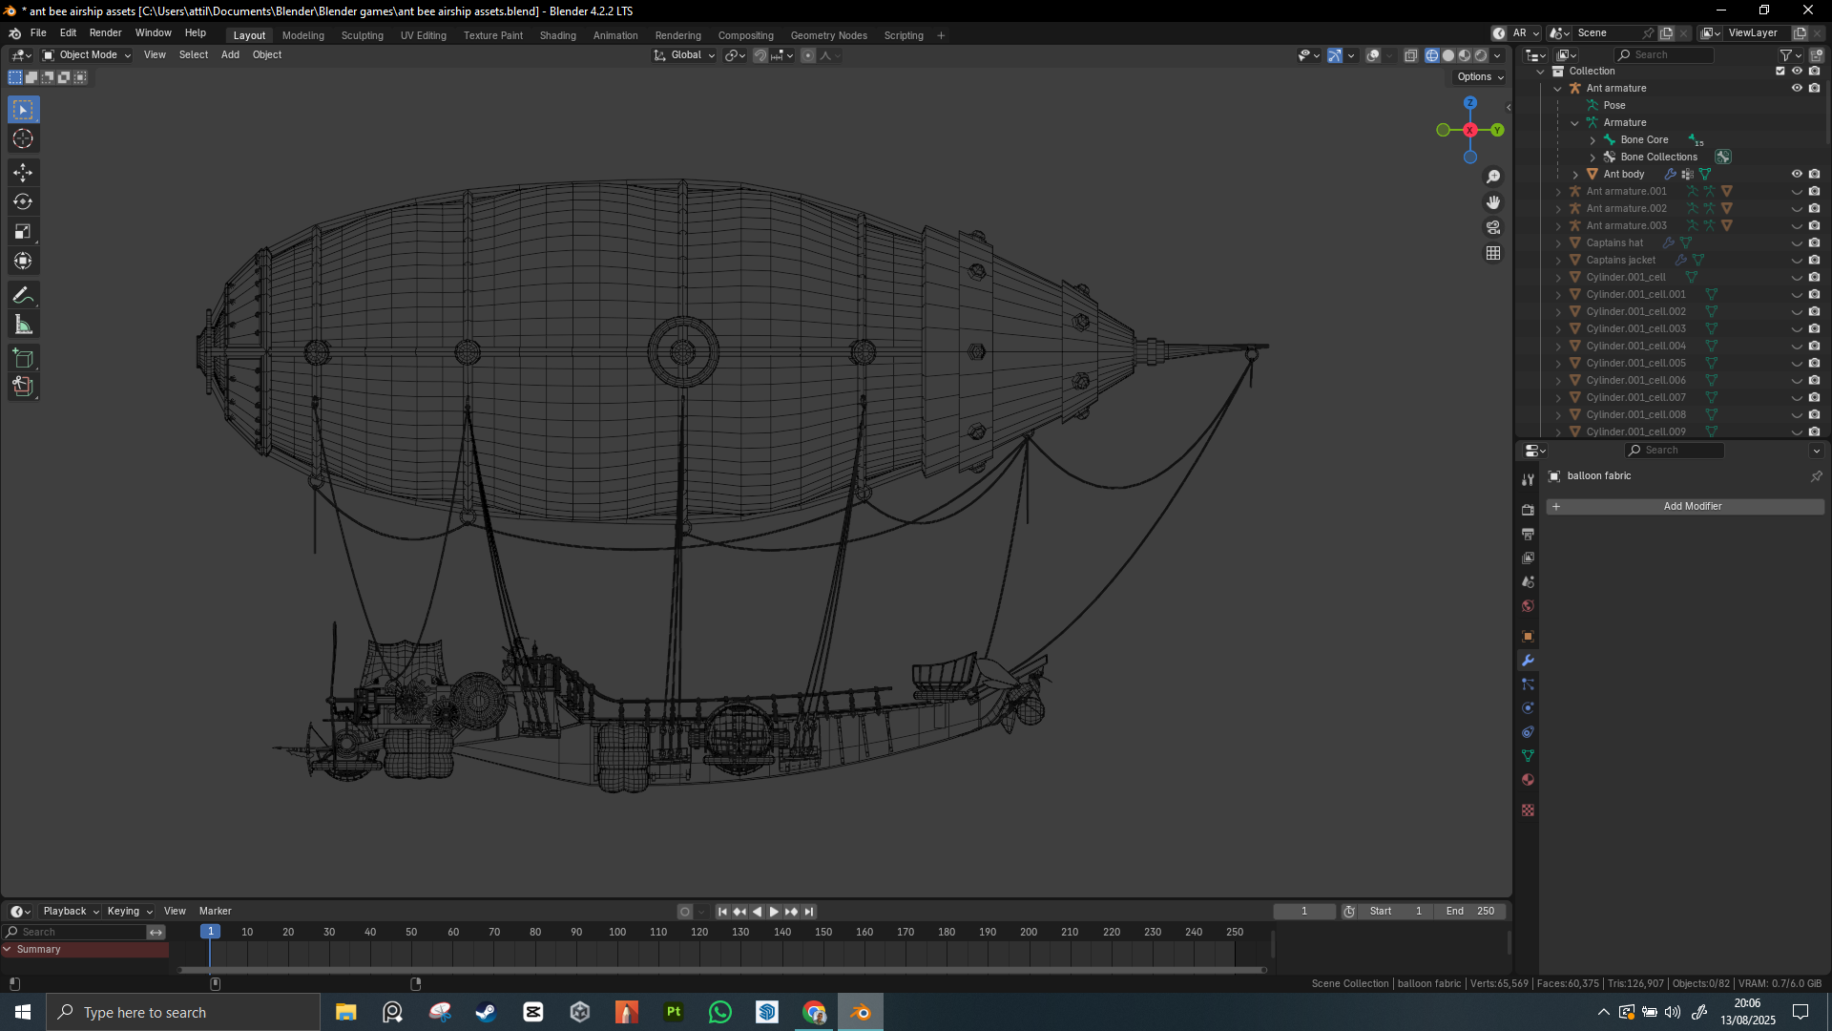Viewport: 1832px width, 1031px height.
Task: Click the End frame 250 field
Action: [1469, 912]
